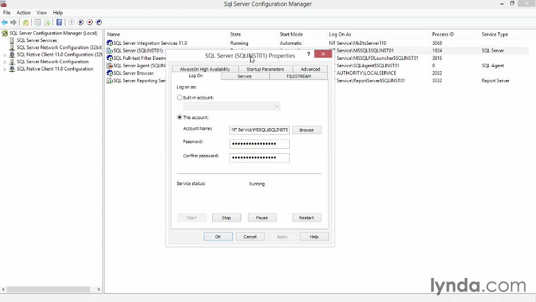Click the SQL Full-text Filter Daemon service icon
536x302 pixels.
pyautogui.click(x=109, y=58)
